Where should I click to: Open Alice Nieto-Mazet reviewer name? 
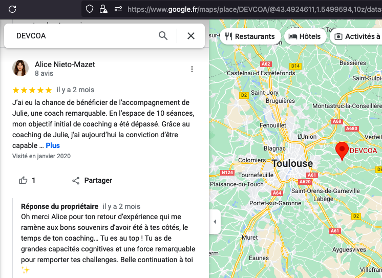pos(65,65)
